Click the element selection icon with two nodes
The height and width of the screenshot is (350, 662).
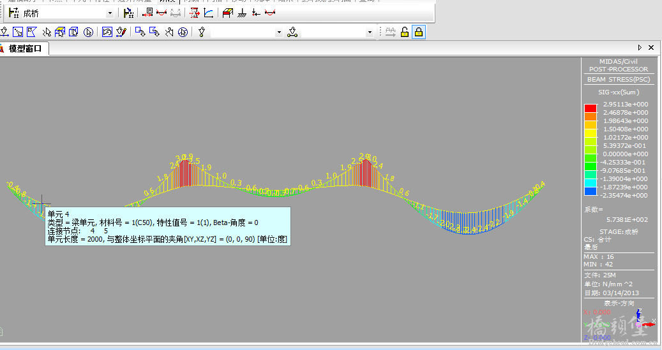[292, 32]
